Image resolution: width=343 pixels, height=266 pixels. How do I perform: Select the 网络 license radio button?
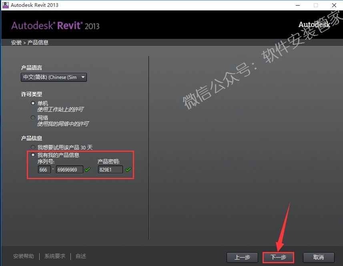[x=33, y=117]
